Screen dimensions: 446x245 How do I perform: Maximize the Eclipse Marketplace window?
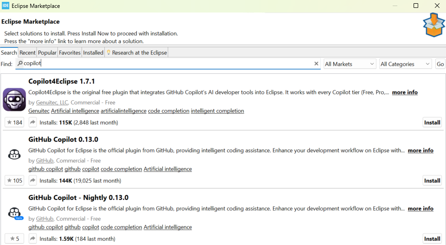coord(415,6)
